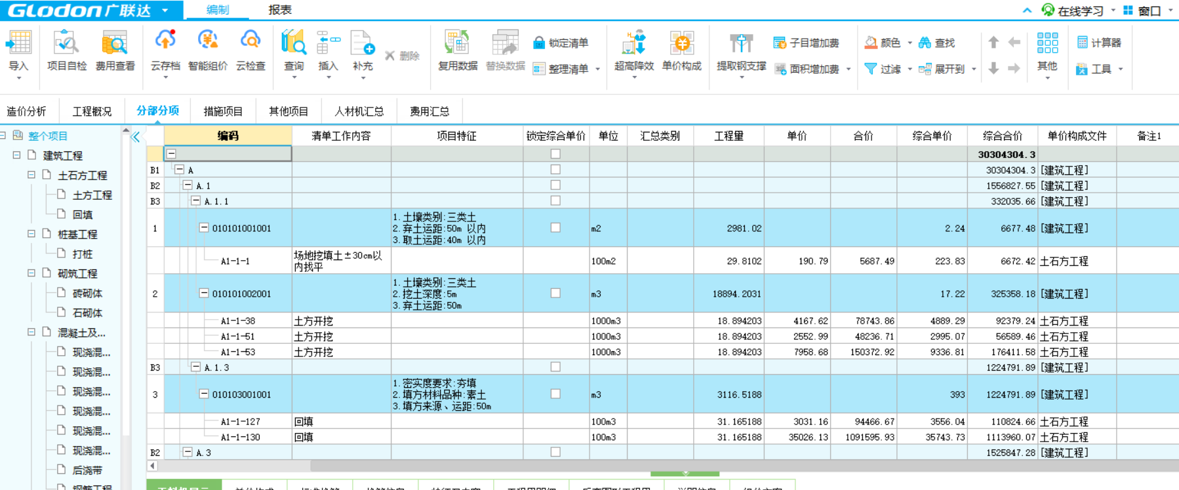Image resolution: width=1179 pixels, height=490 pixels.
Task: Toggle lock checkbox for item 010101002001
Action: pos(555,293)
